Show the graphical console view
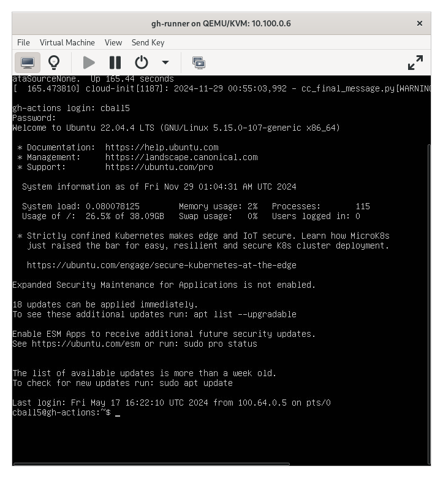The image size is (443, 478). [x=28, y=63]
